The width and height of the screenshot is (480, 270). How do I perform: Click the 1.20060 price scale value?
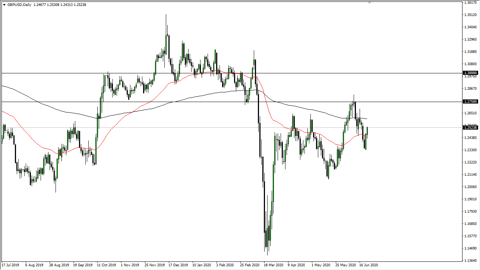471,187
